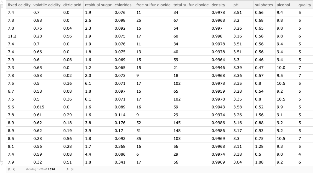Click the 'showing 1–20 of 1596' row counter
The height and width of the screenshot is (179, 313).
(x=40, y=169)
